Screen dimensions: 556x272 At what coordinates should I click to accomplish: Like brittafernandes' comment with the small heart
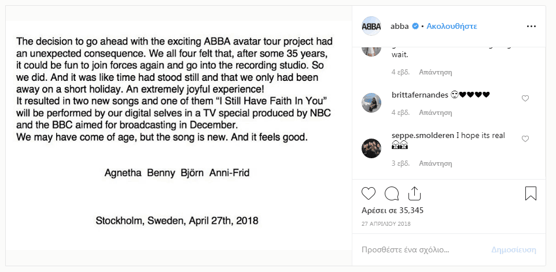pos(525,98)
